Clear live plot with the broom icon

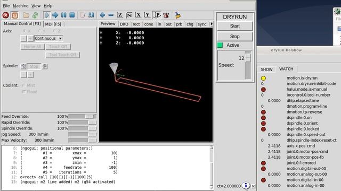(x=178, y=15)
